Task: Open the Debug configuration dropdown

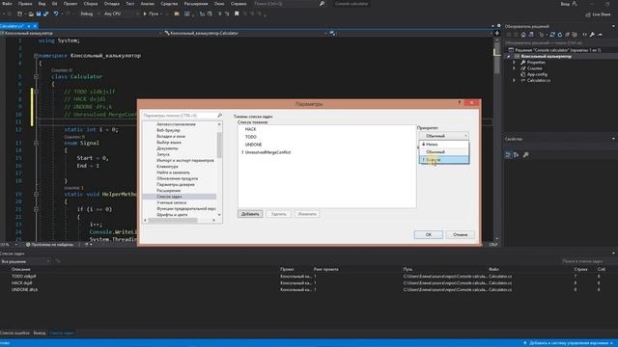Action: tap(89, 13)
